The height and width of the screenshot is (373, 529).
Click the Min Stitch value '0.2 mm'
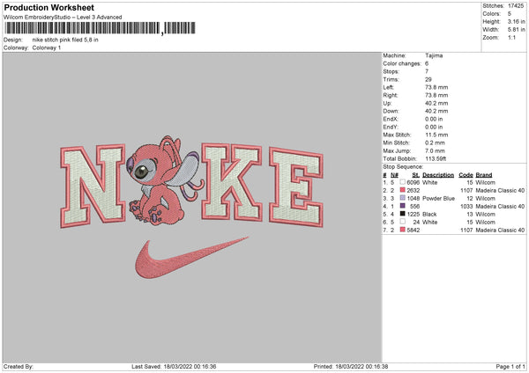point(435,143)
